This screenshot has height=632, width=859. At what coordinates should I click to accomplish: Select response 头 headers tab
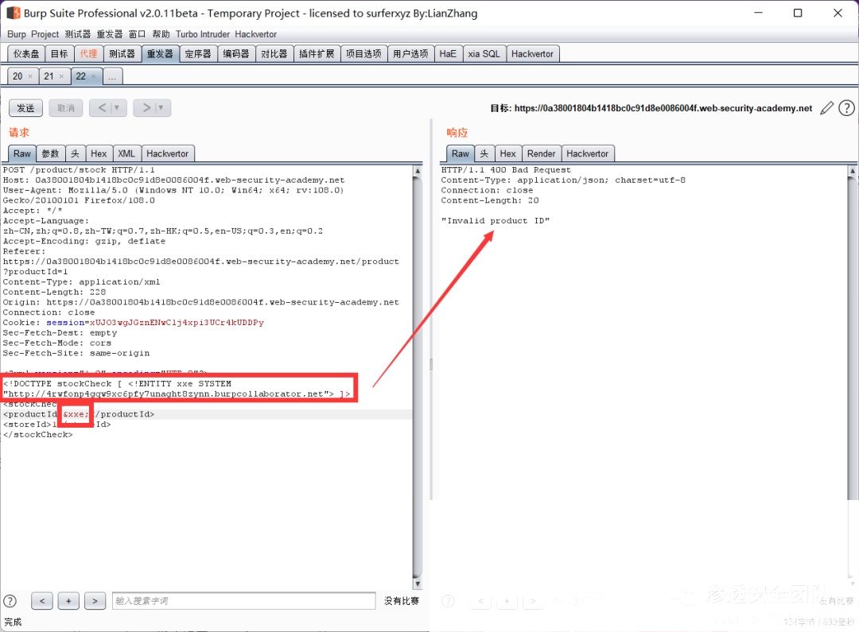484,153
